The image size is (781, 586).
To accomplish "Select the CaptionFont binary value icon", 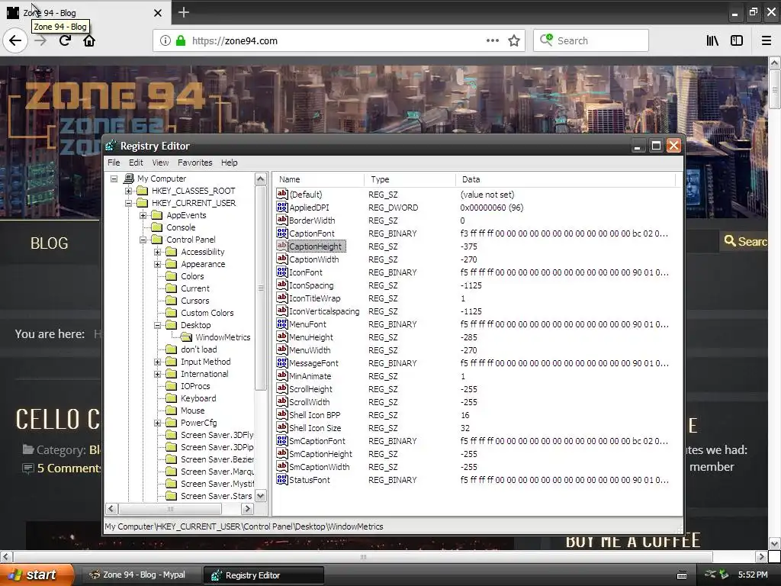I will [x=282, y=233].
